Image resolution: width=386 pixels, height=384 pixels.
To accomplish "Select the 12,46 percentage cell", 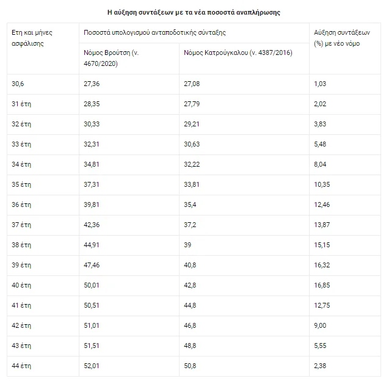I will pos(322,204).
